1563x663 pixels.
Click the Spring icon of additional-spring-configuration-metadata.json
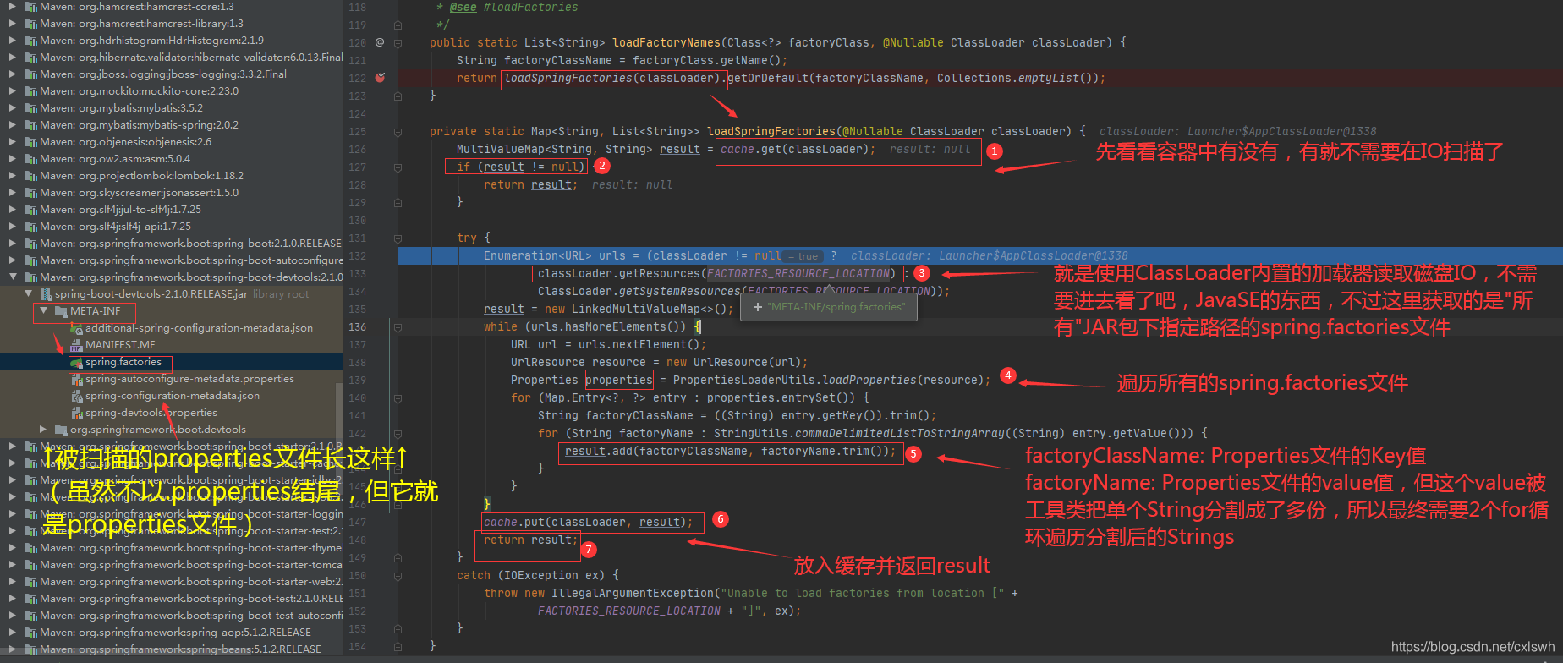coord(76,328)
